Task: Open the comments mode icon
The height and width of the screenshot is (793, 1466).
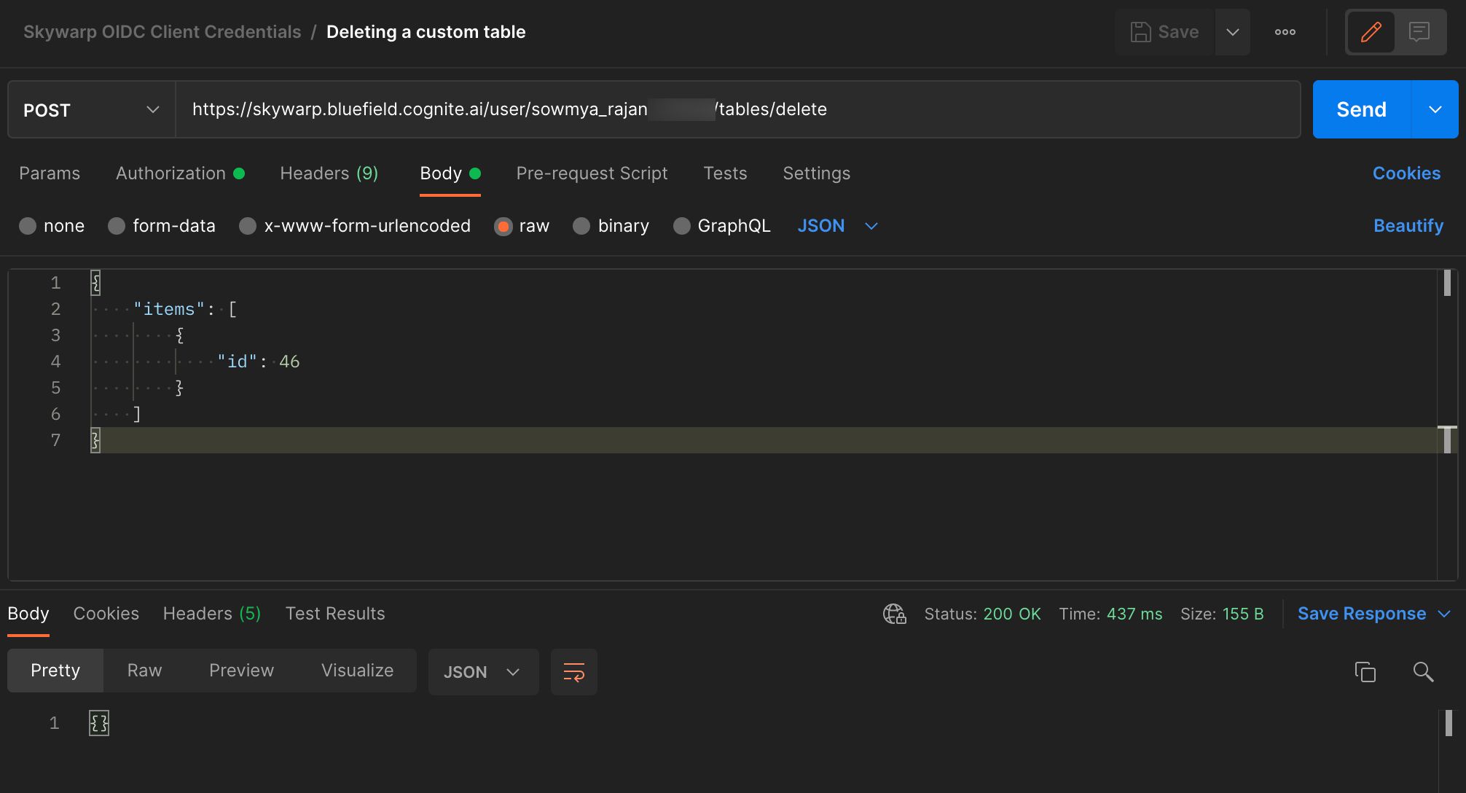Action: click(x=1419, y=32)
